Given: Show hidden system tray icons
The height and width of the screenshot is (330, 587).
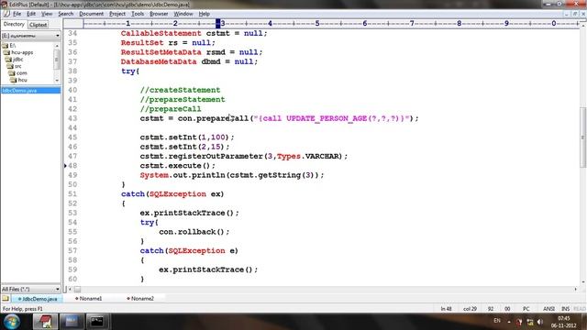Looking at the screenshot, I should [x=509, y=322].
